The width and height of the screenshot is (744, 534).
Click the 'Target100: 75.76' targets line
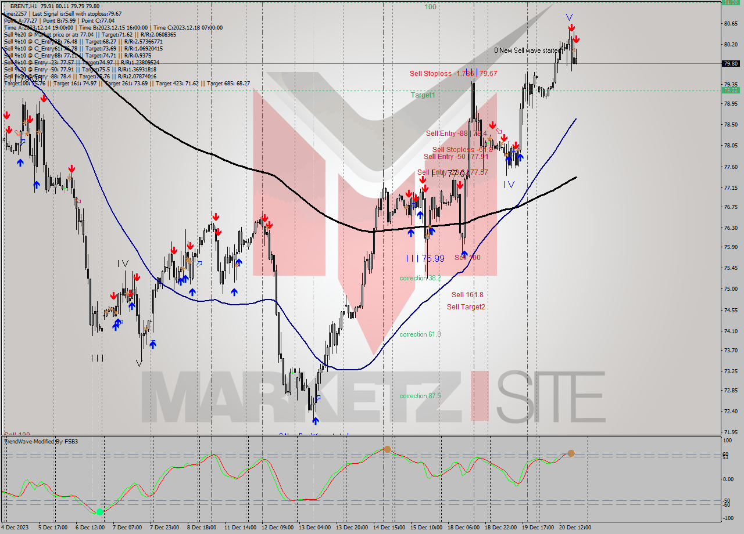127,83
